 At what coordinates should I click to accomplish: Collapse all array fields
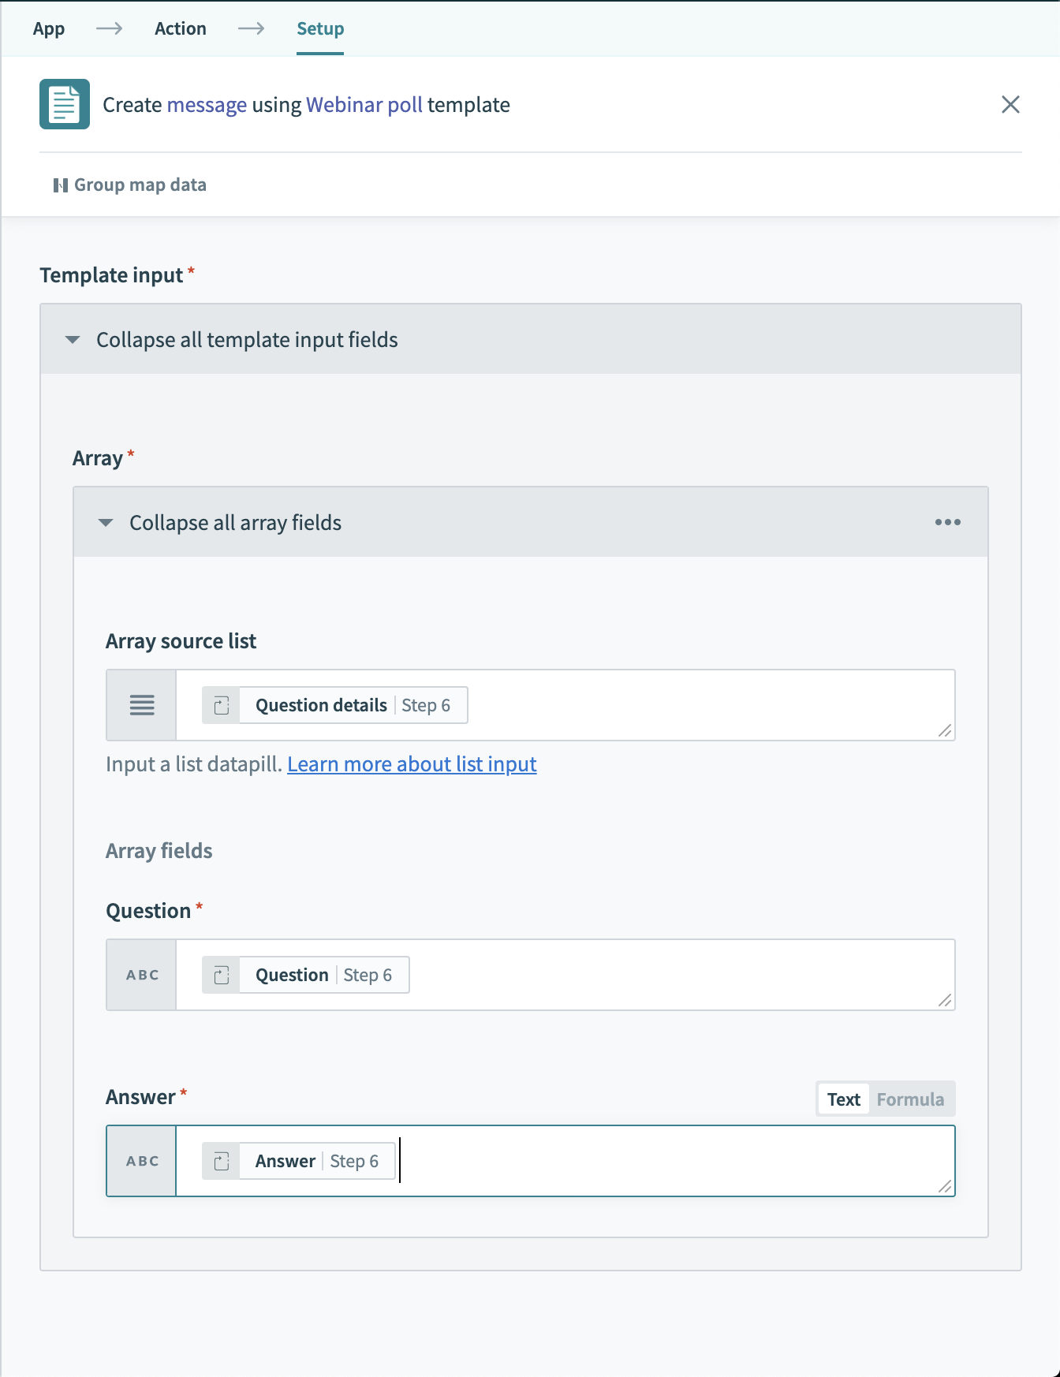click(x=235, y=523)
